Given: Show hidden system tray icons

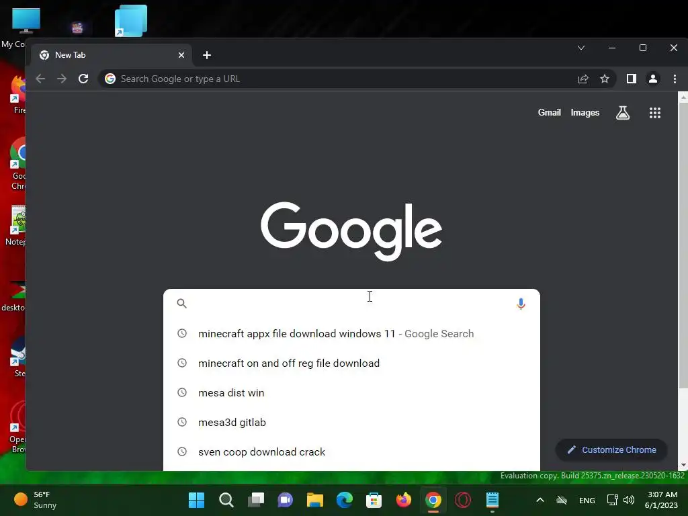Looking at the screenshot, I should coord(540,500).
